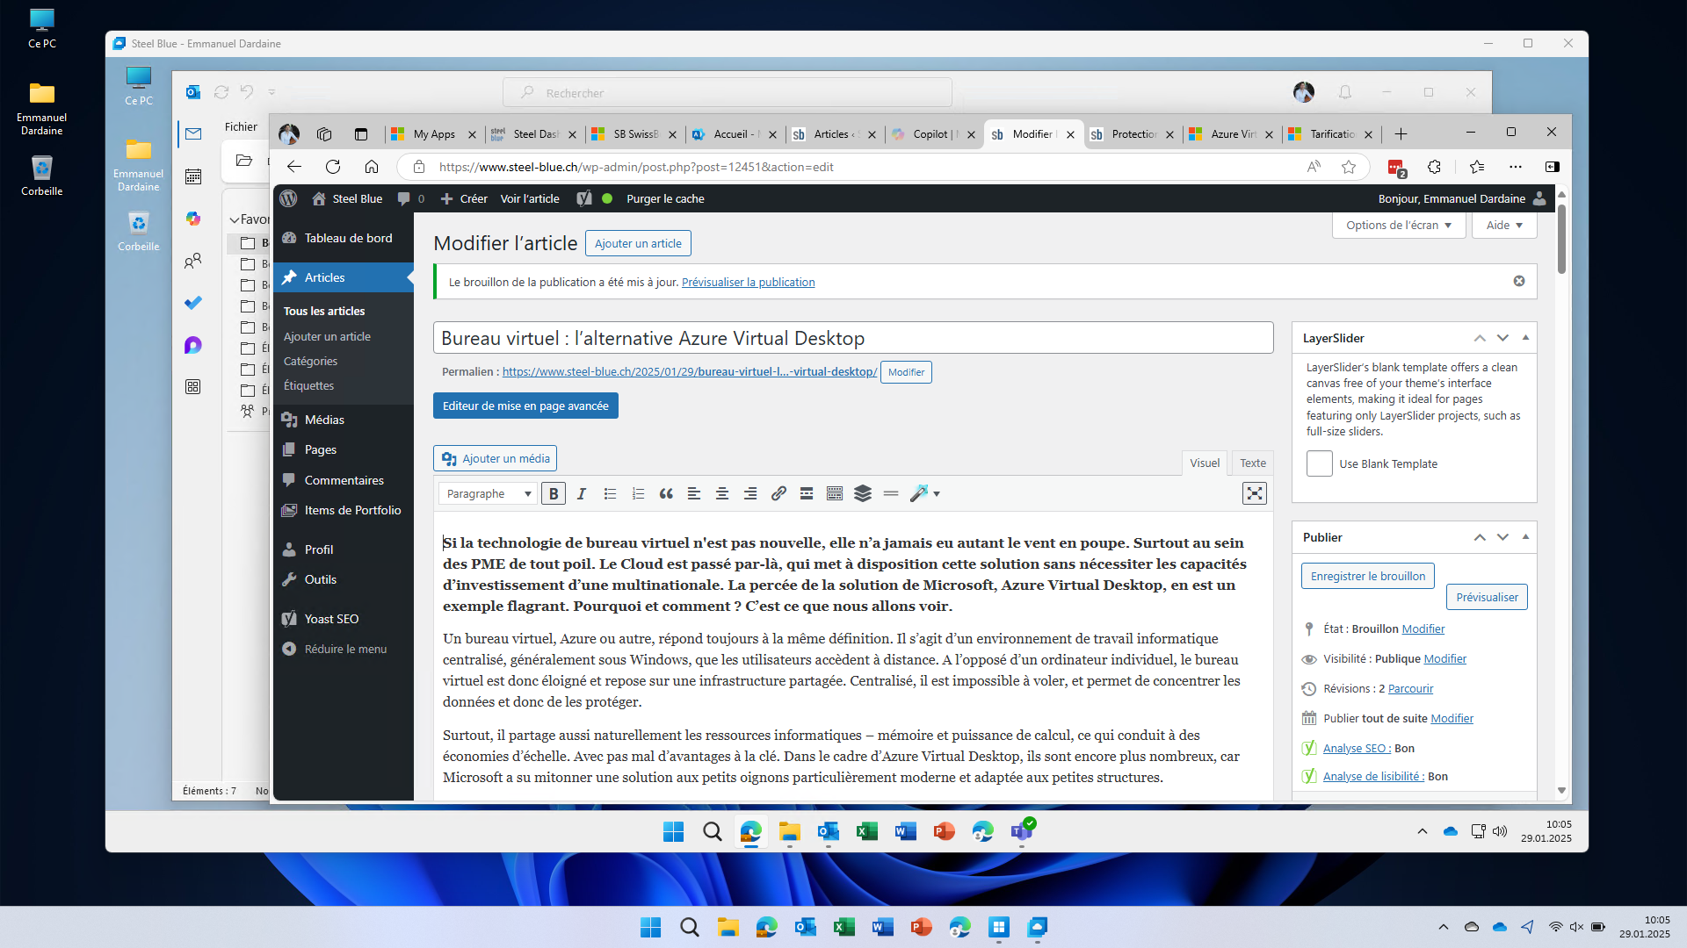Switch to the Visuel editor tab
Viewport: 1687px width, 948px height.
[x=1205, y=463]
